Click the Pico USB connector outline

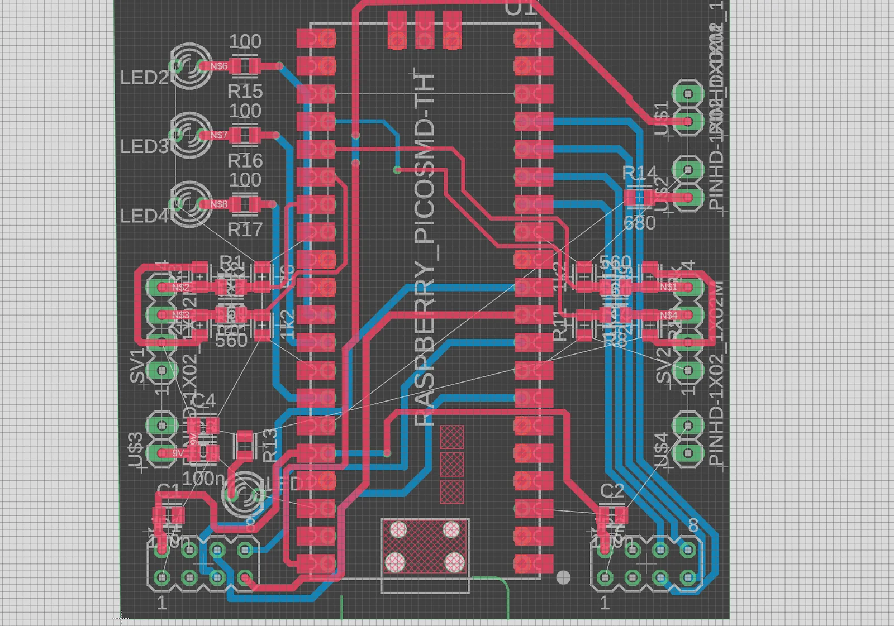point(425,556)
